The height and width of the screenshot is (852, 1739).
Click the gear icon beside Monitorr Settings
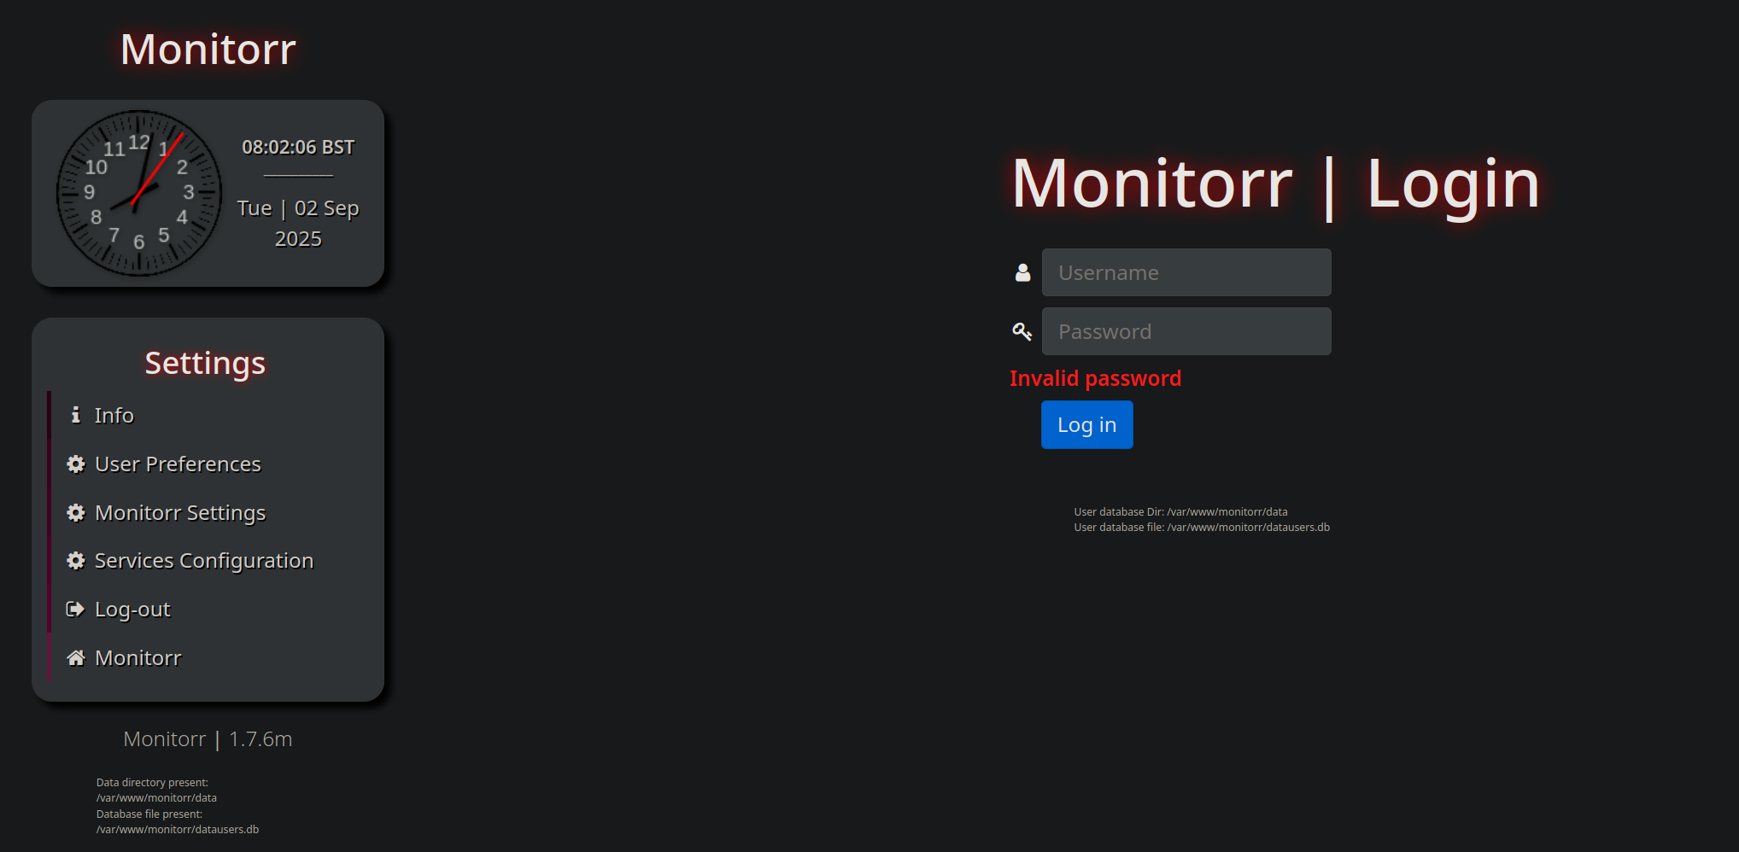point(76,512)
